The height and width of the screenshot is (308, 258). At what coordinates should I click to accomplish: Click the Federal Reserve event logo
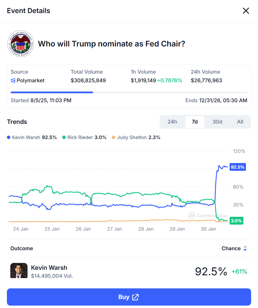point(20,44)
